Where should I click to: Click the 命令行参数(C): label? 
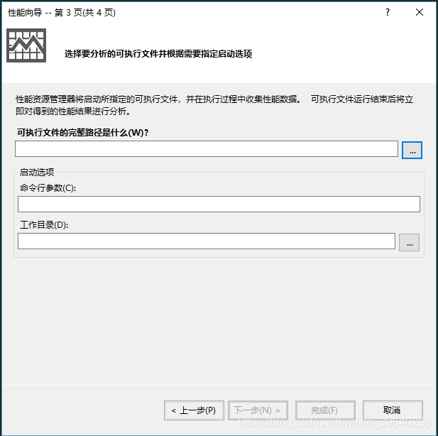pyautogui.click(x=48, y=188)
